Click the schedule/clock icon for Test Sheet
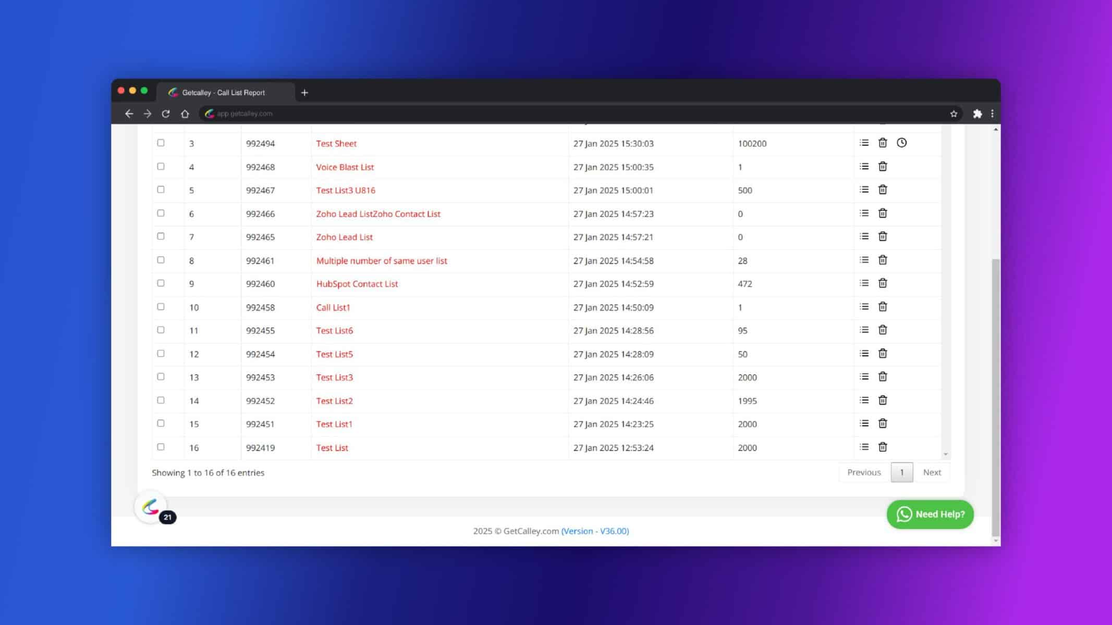 [902, 143]
